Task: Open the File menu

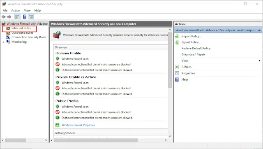Action: click(x=5, y=10)
